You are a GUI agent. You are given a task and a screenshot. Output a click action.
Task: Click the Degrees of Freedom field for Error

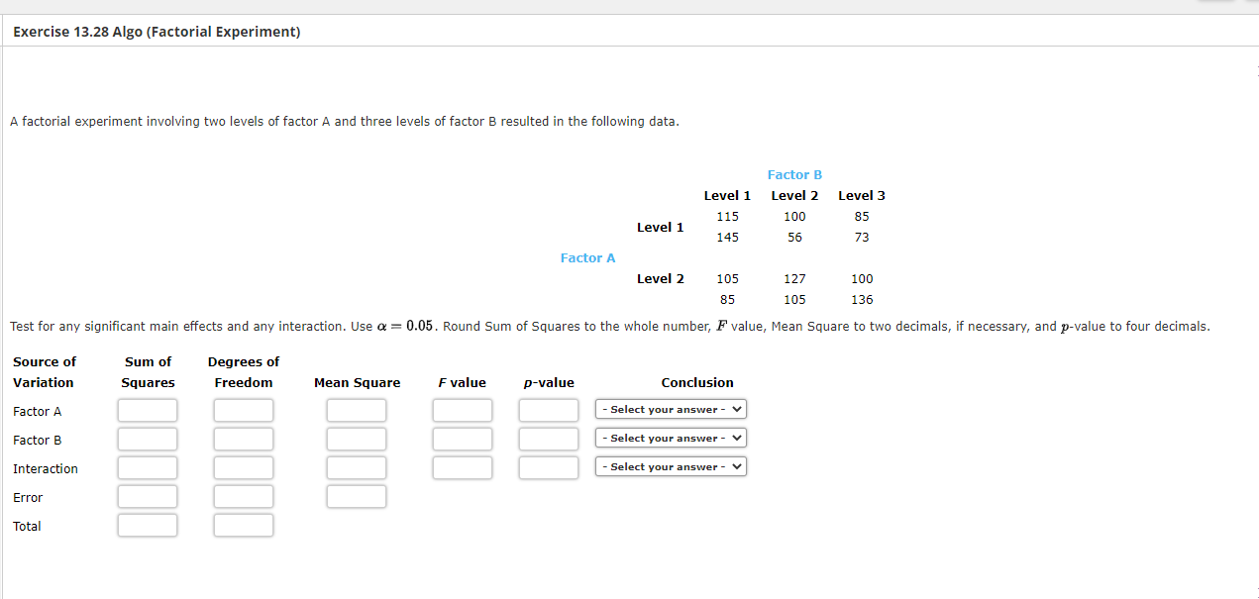click(x=244, y=496)
